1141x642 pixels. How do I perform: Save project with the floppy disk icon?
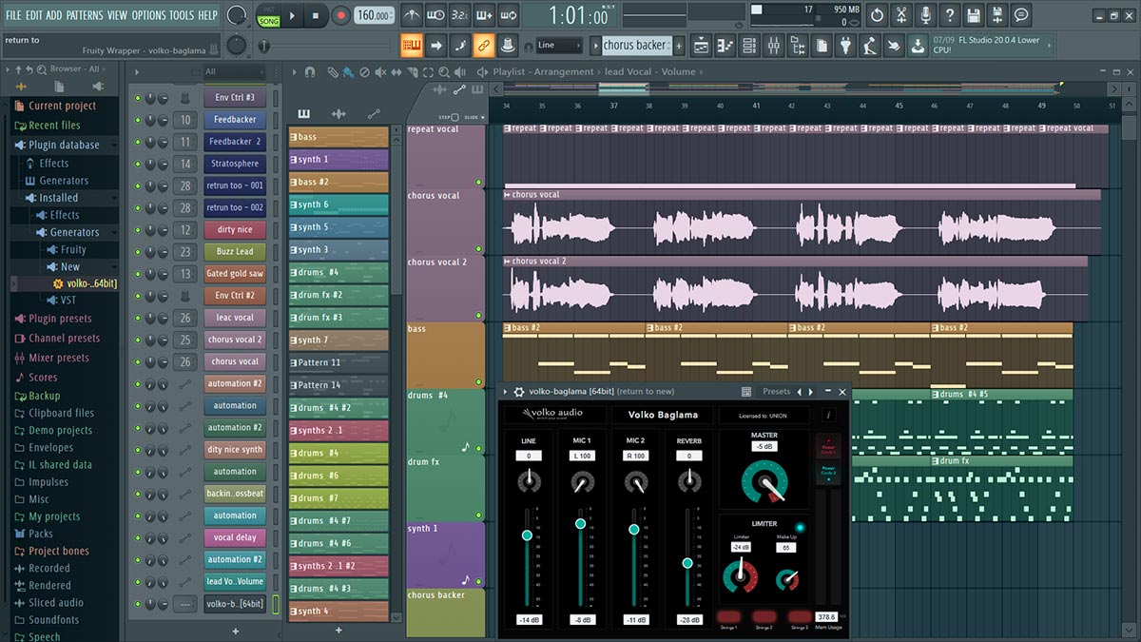[x=974, y=15]
